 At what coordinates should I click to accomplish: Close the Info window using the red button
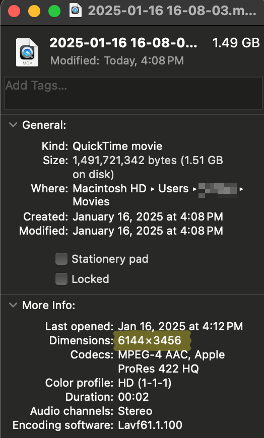[x=14, y=11]
